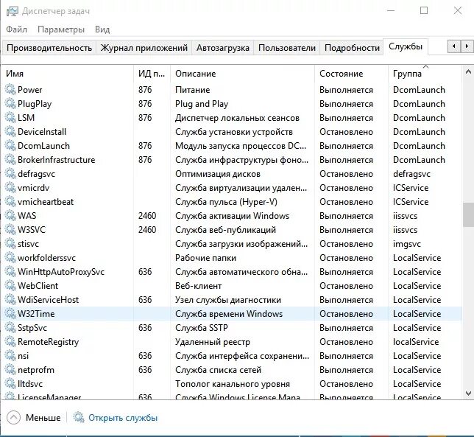Collapse view with the Меньше arrow

[x=13, y=418]
